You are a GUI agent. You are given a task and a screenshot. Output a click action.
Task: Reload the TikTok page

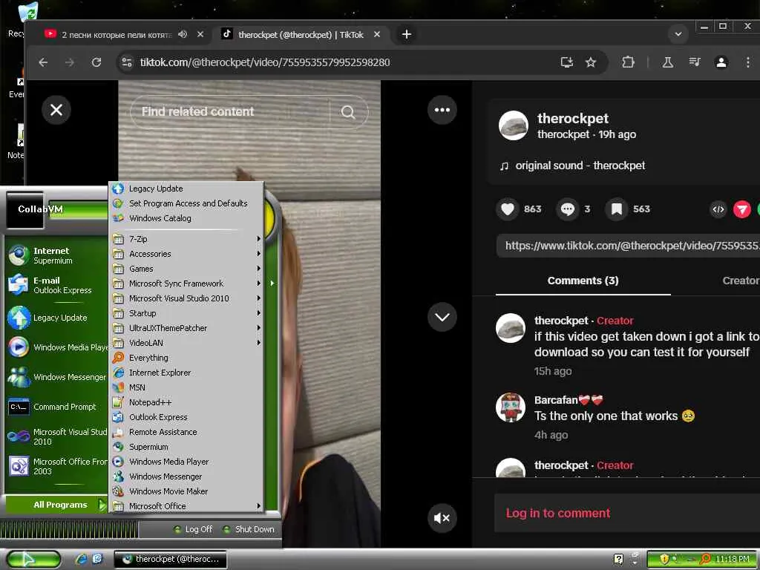(x=96, y=62)
